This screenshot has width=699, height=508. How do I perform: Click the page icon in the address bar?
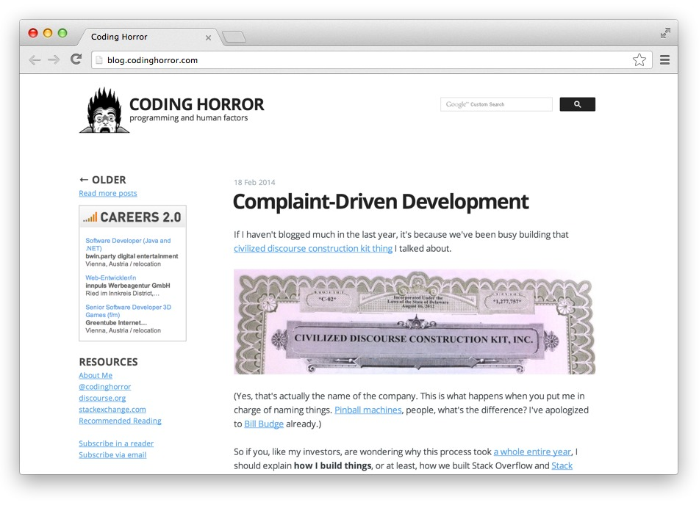click(99, 60)
